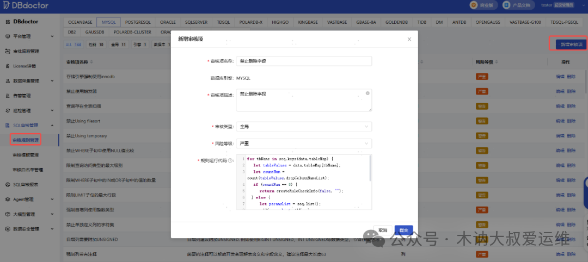
Task: Expand the 数据安全管理 menu chevron
Action: point(52,229)
